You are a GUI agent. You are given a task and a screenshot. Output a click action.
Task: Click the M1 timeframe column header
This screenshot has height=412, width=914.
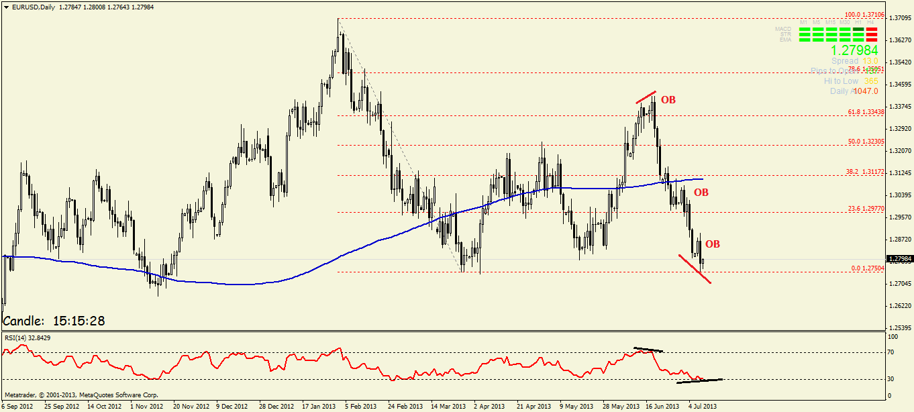[x=803, y=22]
